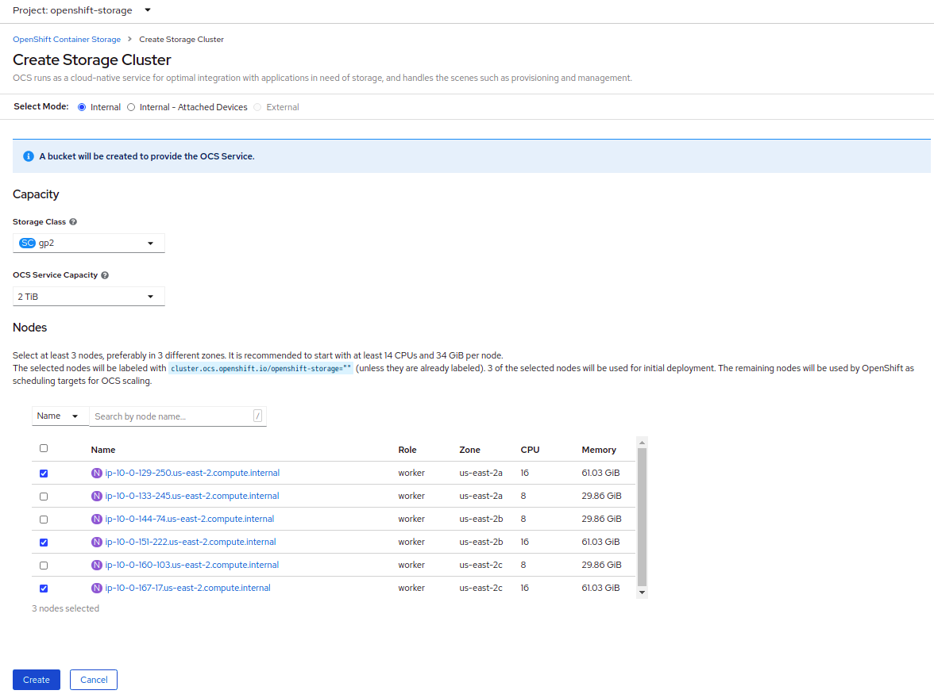Viewport: 934px width, 698px height.
Task: Select the Internal mode radio button
Action: pos(82,107)
